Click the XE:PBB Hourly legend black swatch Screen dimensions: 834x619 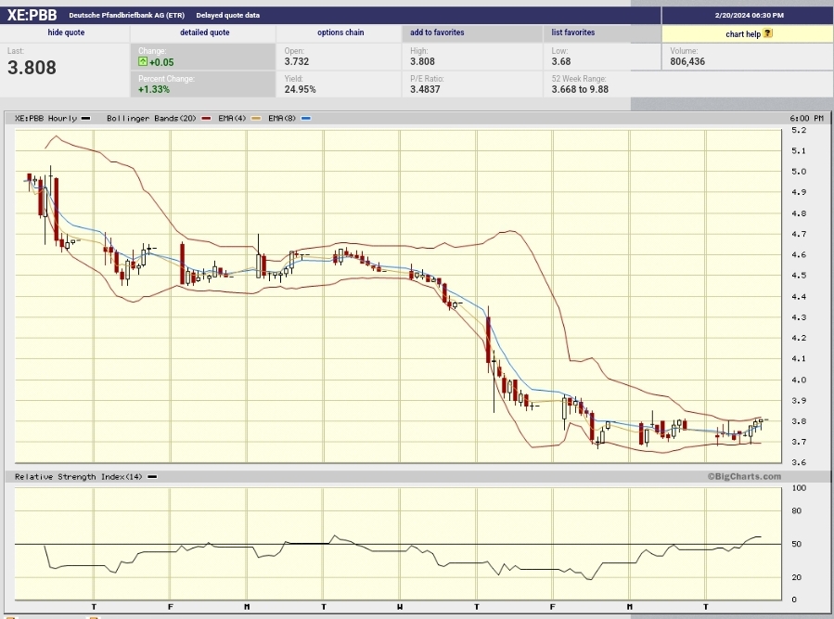86,118
